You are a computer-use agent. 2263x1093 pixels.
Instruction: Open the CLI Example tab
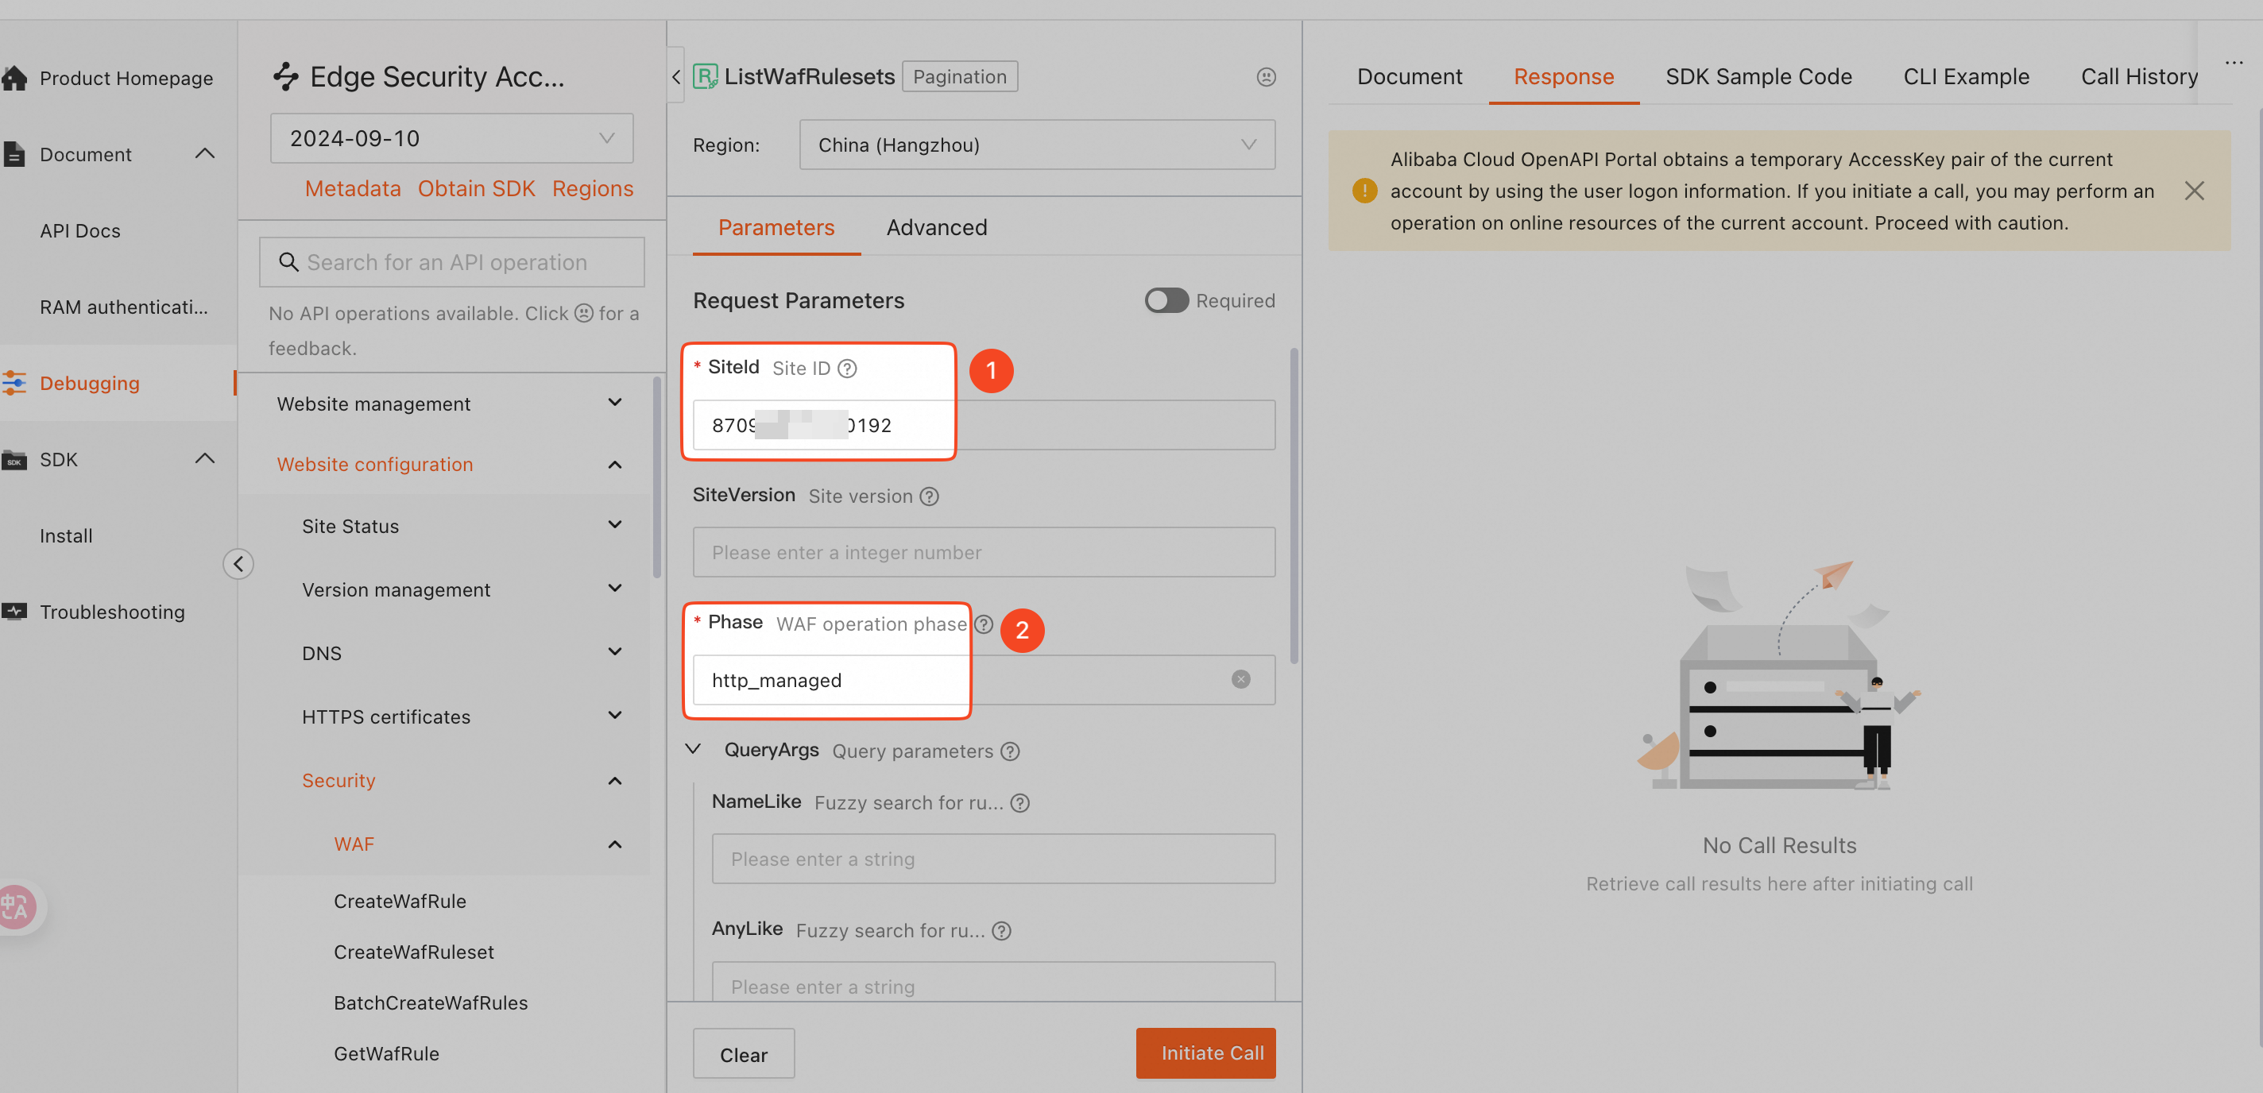pyautogui.click(x=1966, y=77)
